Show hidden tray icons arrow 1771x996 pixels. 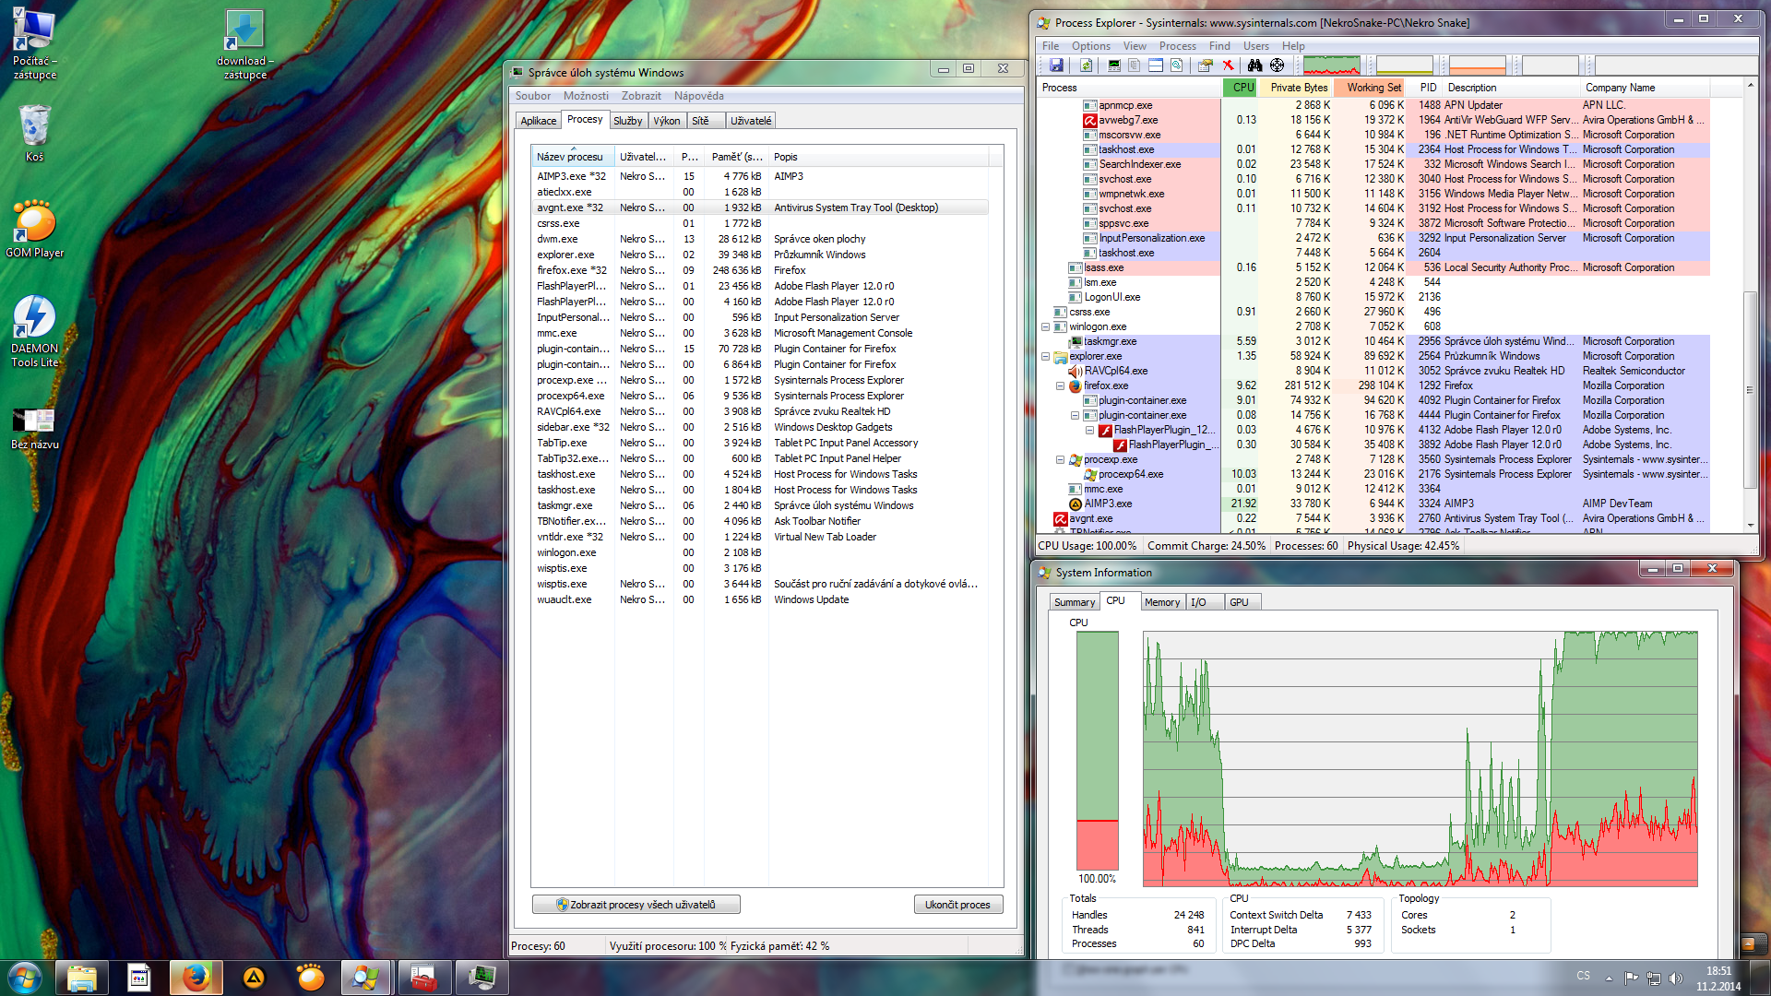click(1609, 978)
